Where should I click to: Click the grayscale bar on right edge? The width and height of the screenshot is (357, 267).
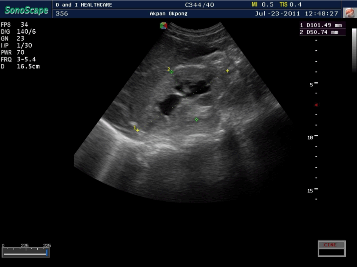coord(354,50)
